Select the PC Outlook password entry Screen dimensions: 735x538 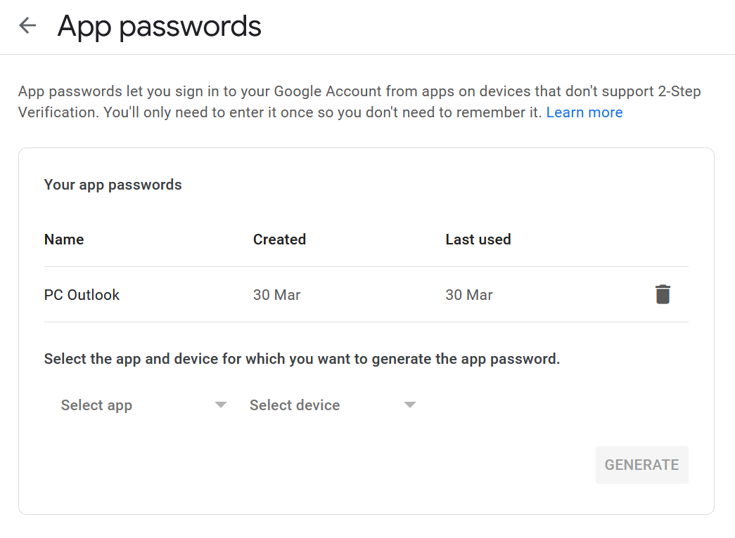[82, 294]
